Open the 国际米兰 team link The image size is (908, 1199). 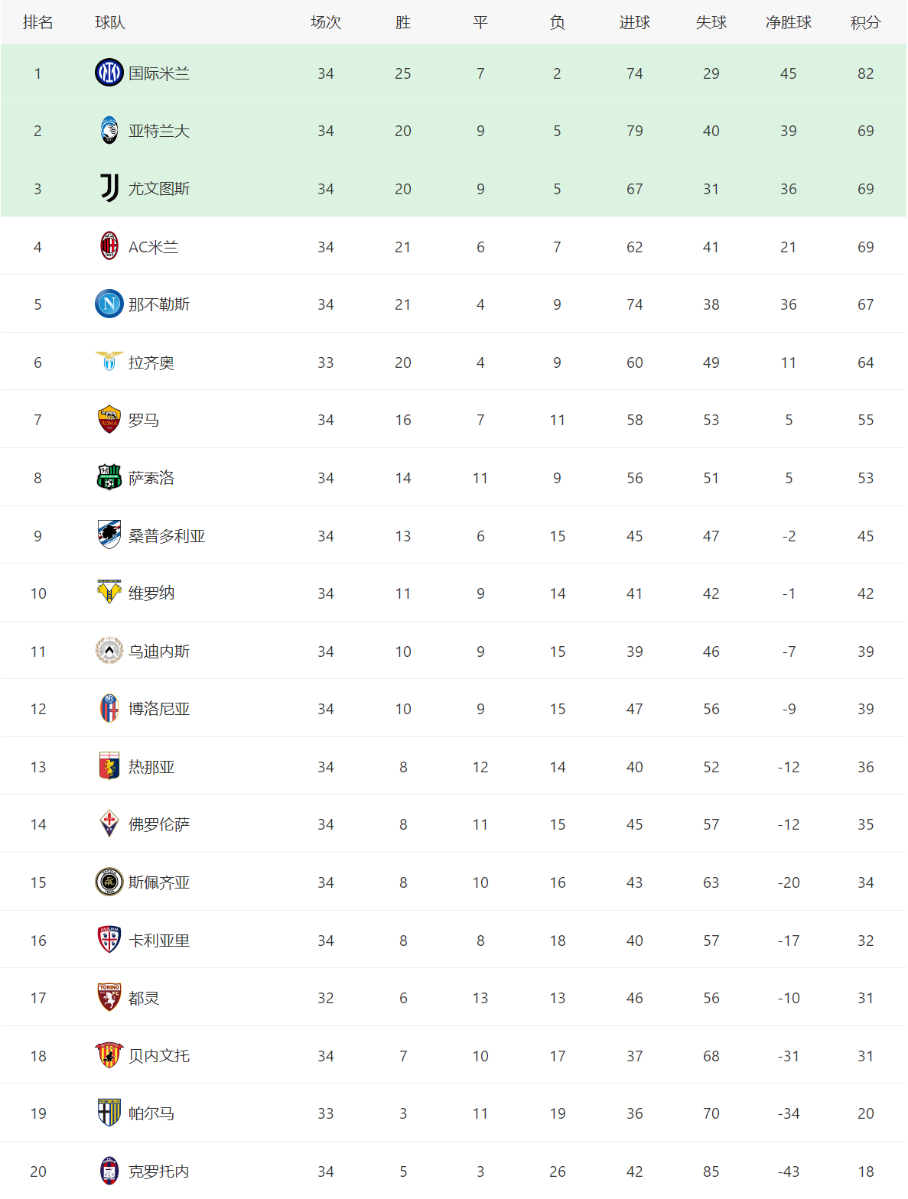click(159, 73)
